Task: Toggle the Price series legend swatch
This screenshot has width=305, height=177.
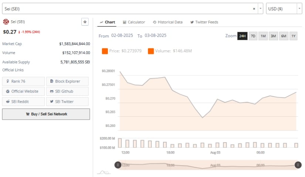Action: point(105,51)
